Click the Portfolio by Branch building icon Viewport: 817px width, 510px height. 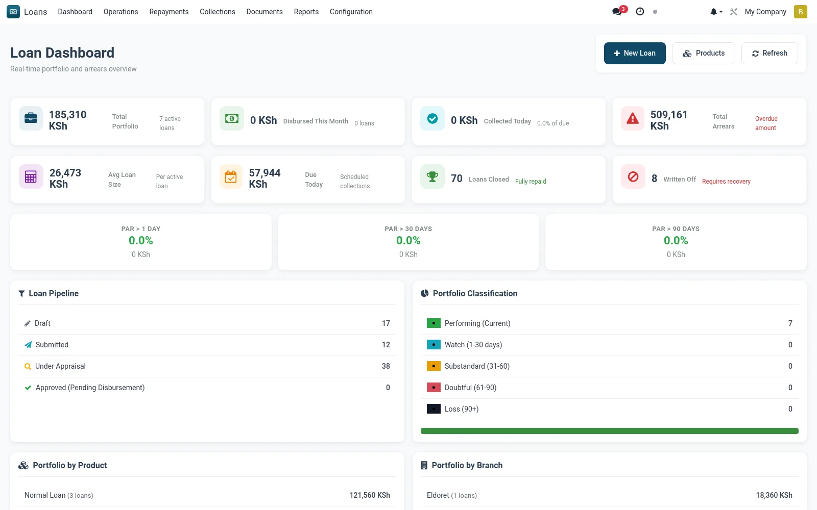point(424,465)
